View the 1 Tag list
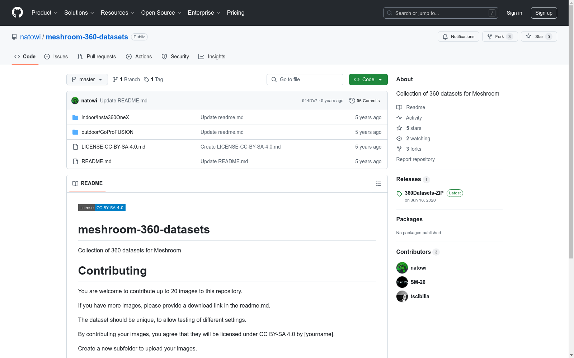 [x=154, y=79]
